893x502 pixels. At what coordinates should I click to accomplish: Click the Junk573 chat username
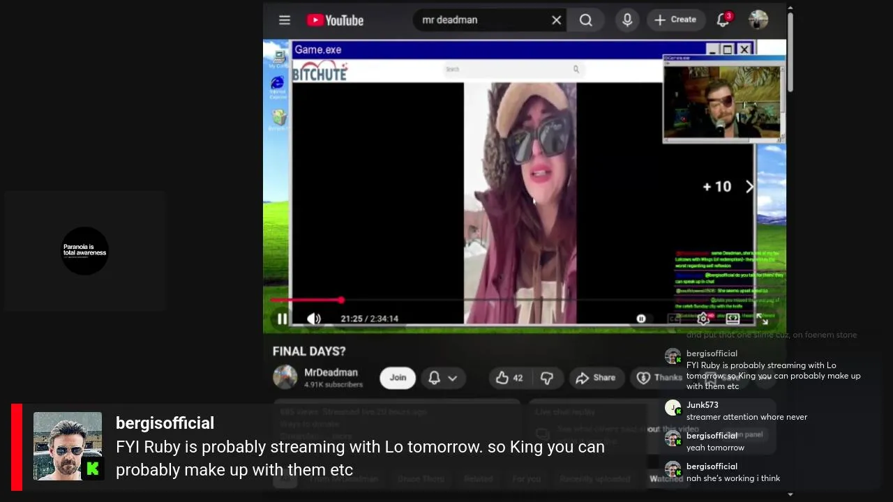pos(702,405)
